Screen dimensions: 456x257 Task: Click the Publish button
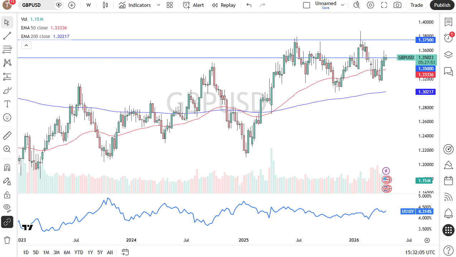tap(442, 5)
